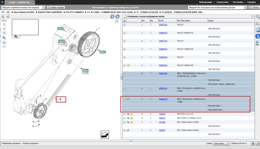Image resolution: width=260 pixels, height=149 pixels.
Task: Click the status bar basket window icon
Action: pyautogui.click(x=253, y=144)
